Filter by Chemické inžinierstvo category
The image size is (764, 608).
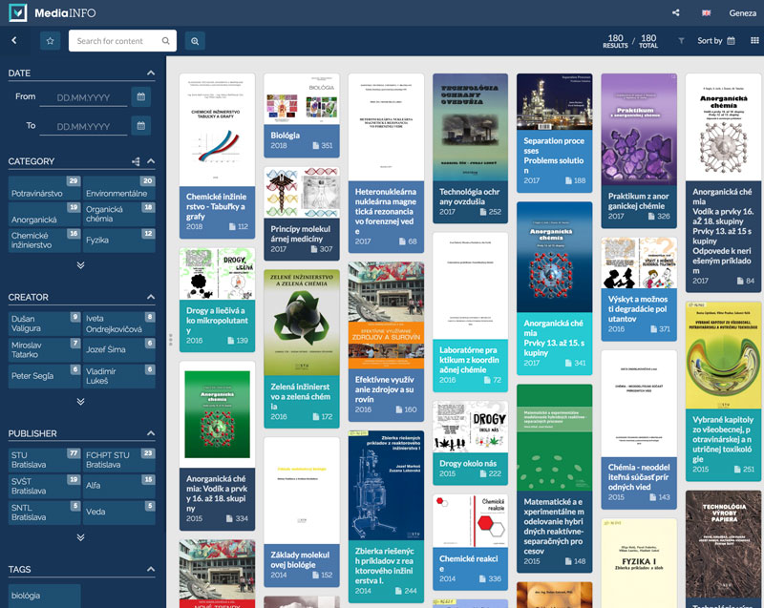[44, 240]
